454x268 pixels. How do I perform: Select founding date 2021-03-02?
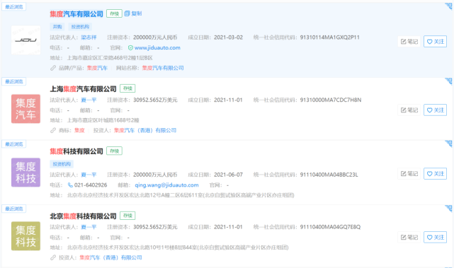(x=229, y=37)
